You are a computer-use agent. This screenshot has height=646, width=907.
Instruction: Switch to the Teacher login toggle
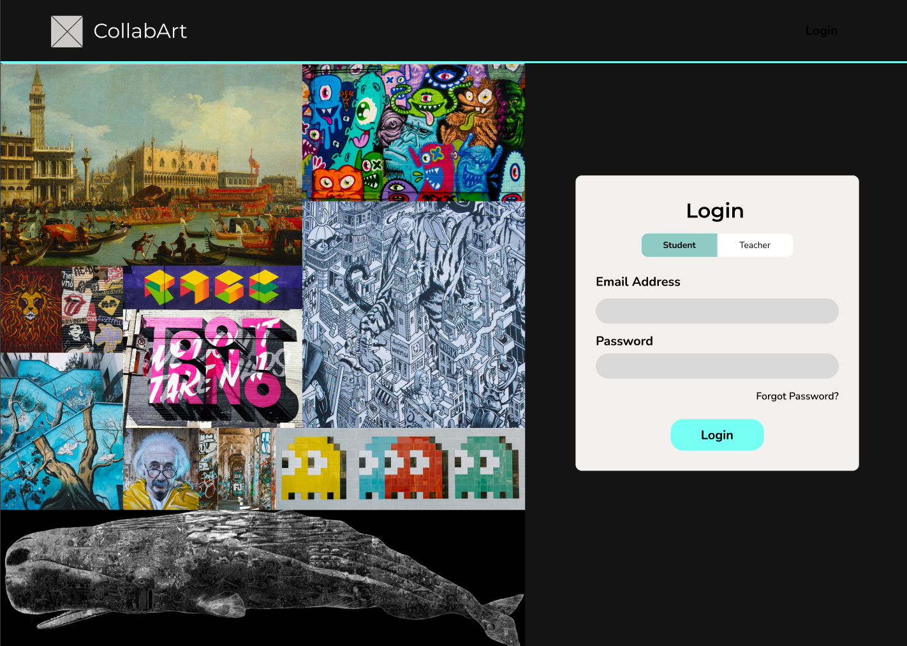click(x=755, y=245)
